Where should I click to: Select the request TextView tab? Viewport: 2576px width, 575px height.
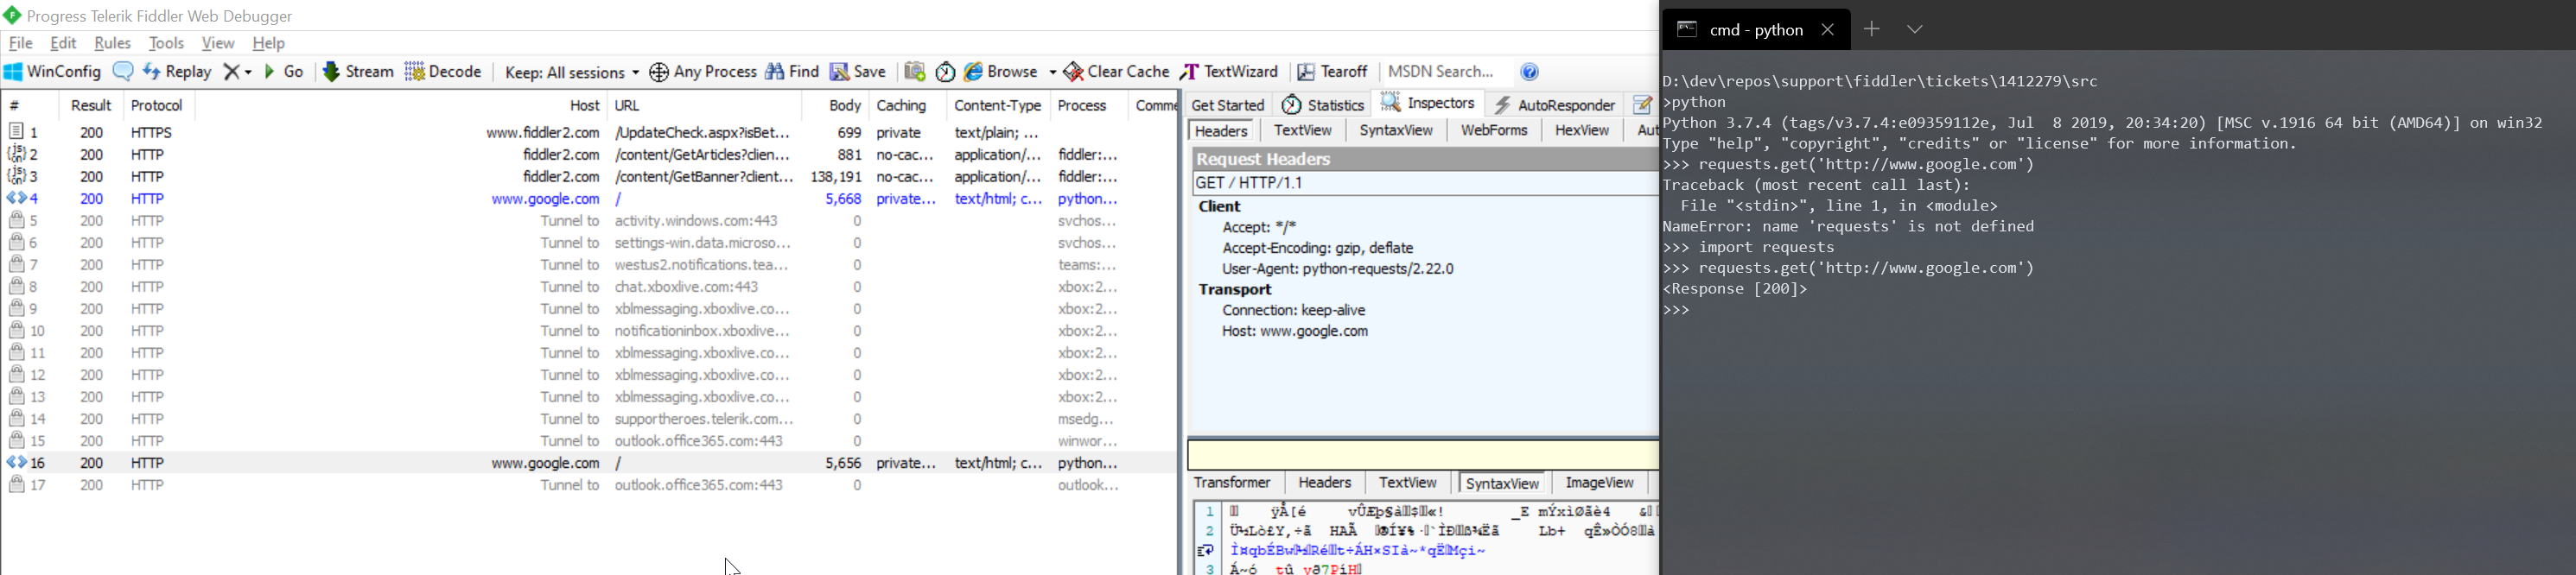[1303, 130]
